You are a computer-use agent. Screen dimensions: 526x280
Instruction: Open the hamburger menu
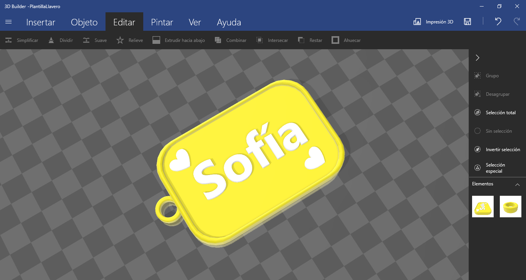click(x=8, y=22)
